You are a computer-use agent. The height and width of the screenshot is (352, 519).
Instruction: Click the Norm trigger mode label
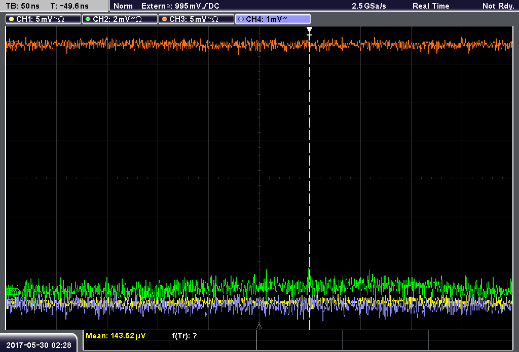pyautogui.click(x=123, y=6)
